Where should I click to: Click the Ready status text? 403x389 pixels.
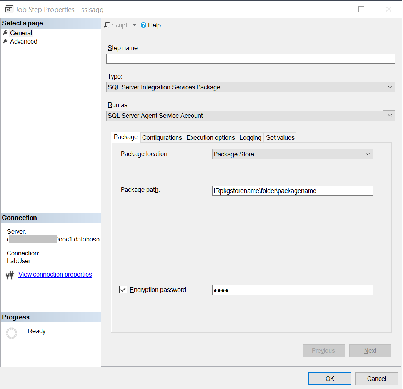[x=37, y=331]
